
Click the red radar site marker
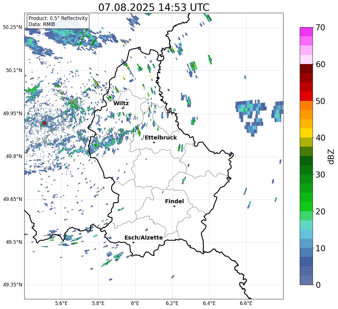44,123
